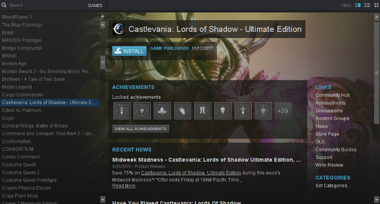Open the skull locked achievement icon
Screen dimensions: 380x204
click(223, 111)
